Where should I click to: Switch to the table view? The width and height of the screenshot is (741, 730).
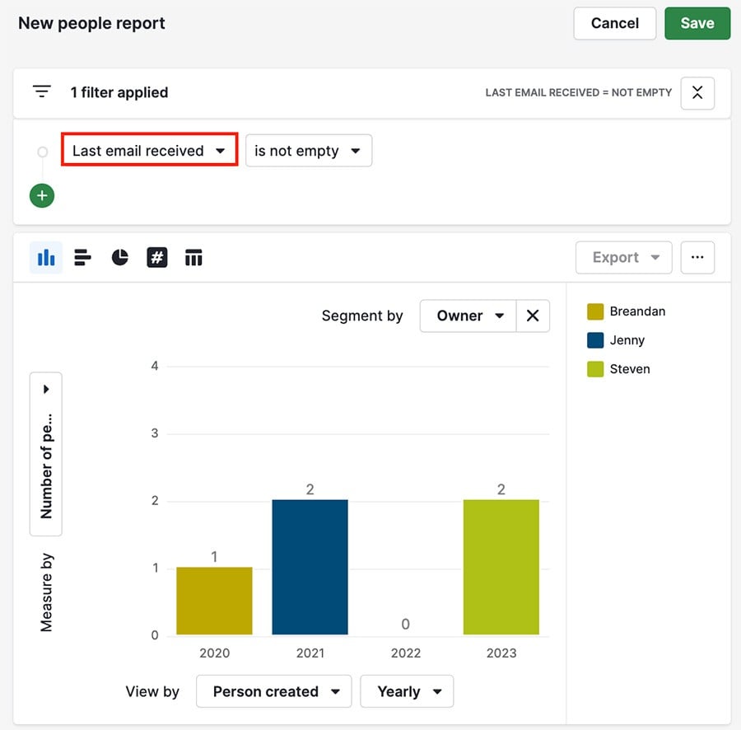(x=193, y=257)
